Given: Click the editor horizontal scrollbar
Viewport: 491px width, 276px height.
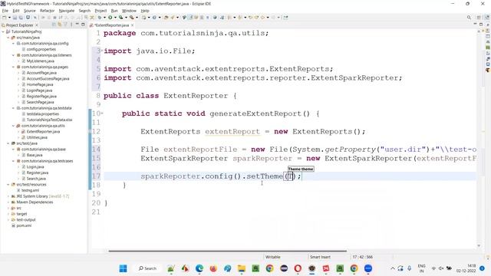Looking at the screenshot, I should coord(228,251).
